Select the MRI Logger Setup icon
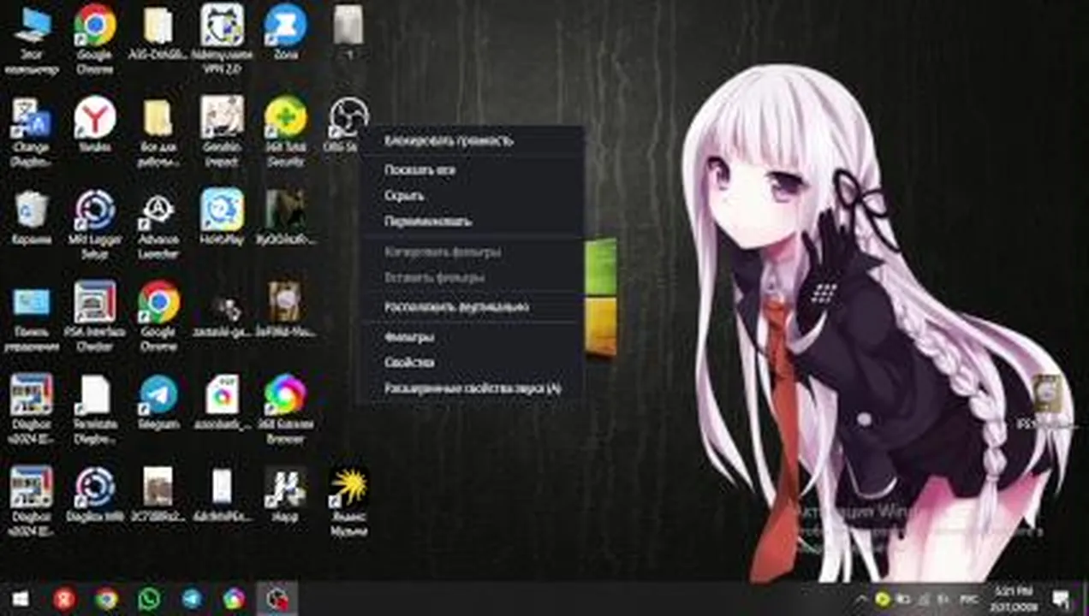The image size is (1089, 616). (x=95, y=224)
